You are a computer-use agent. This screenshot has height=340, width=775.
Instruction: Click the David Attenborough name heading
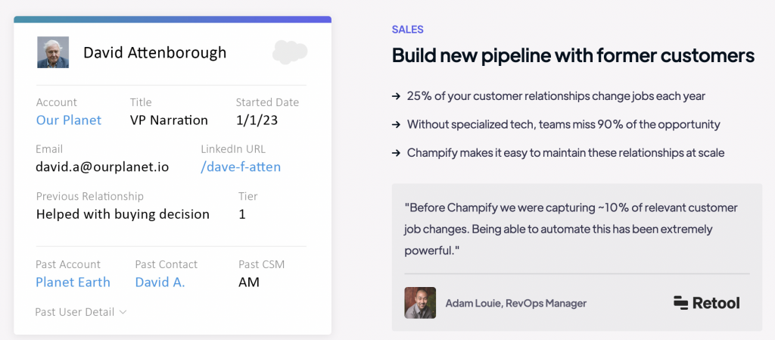pyautogui.click(x=154, y=52)
